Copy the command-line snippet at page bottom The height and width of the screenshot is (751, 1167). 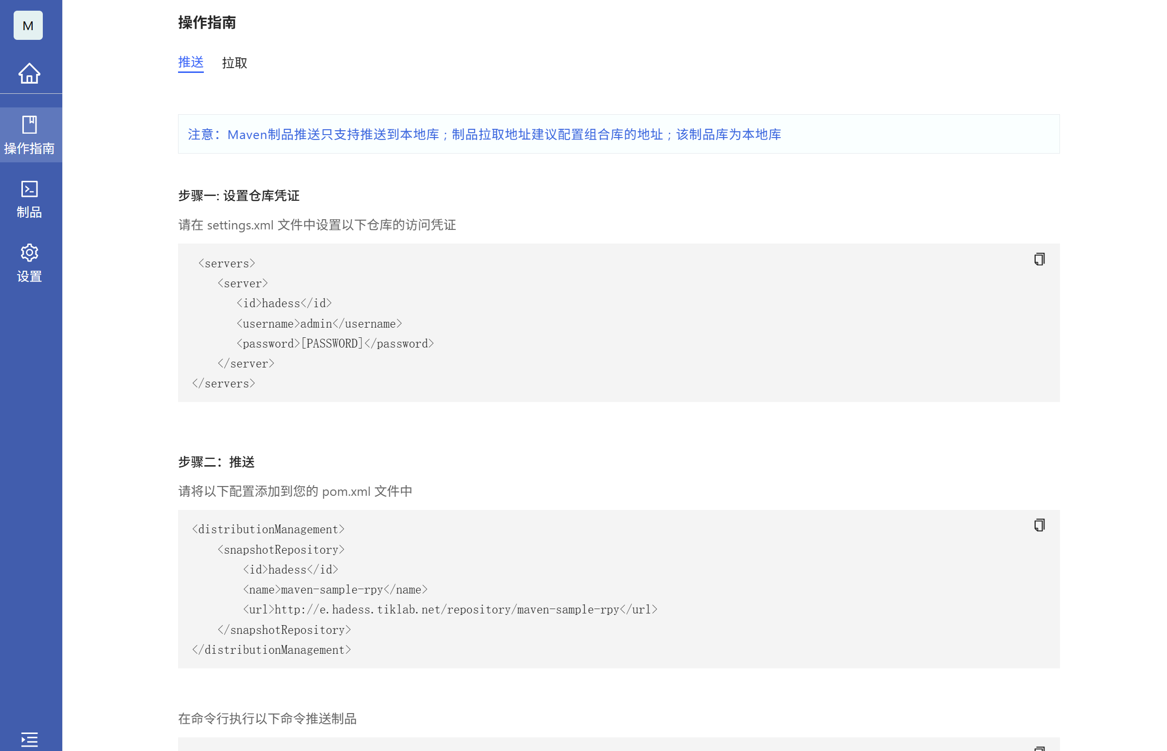click(1039, 748)
